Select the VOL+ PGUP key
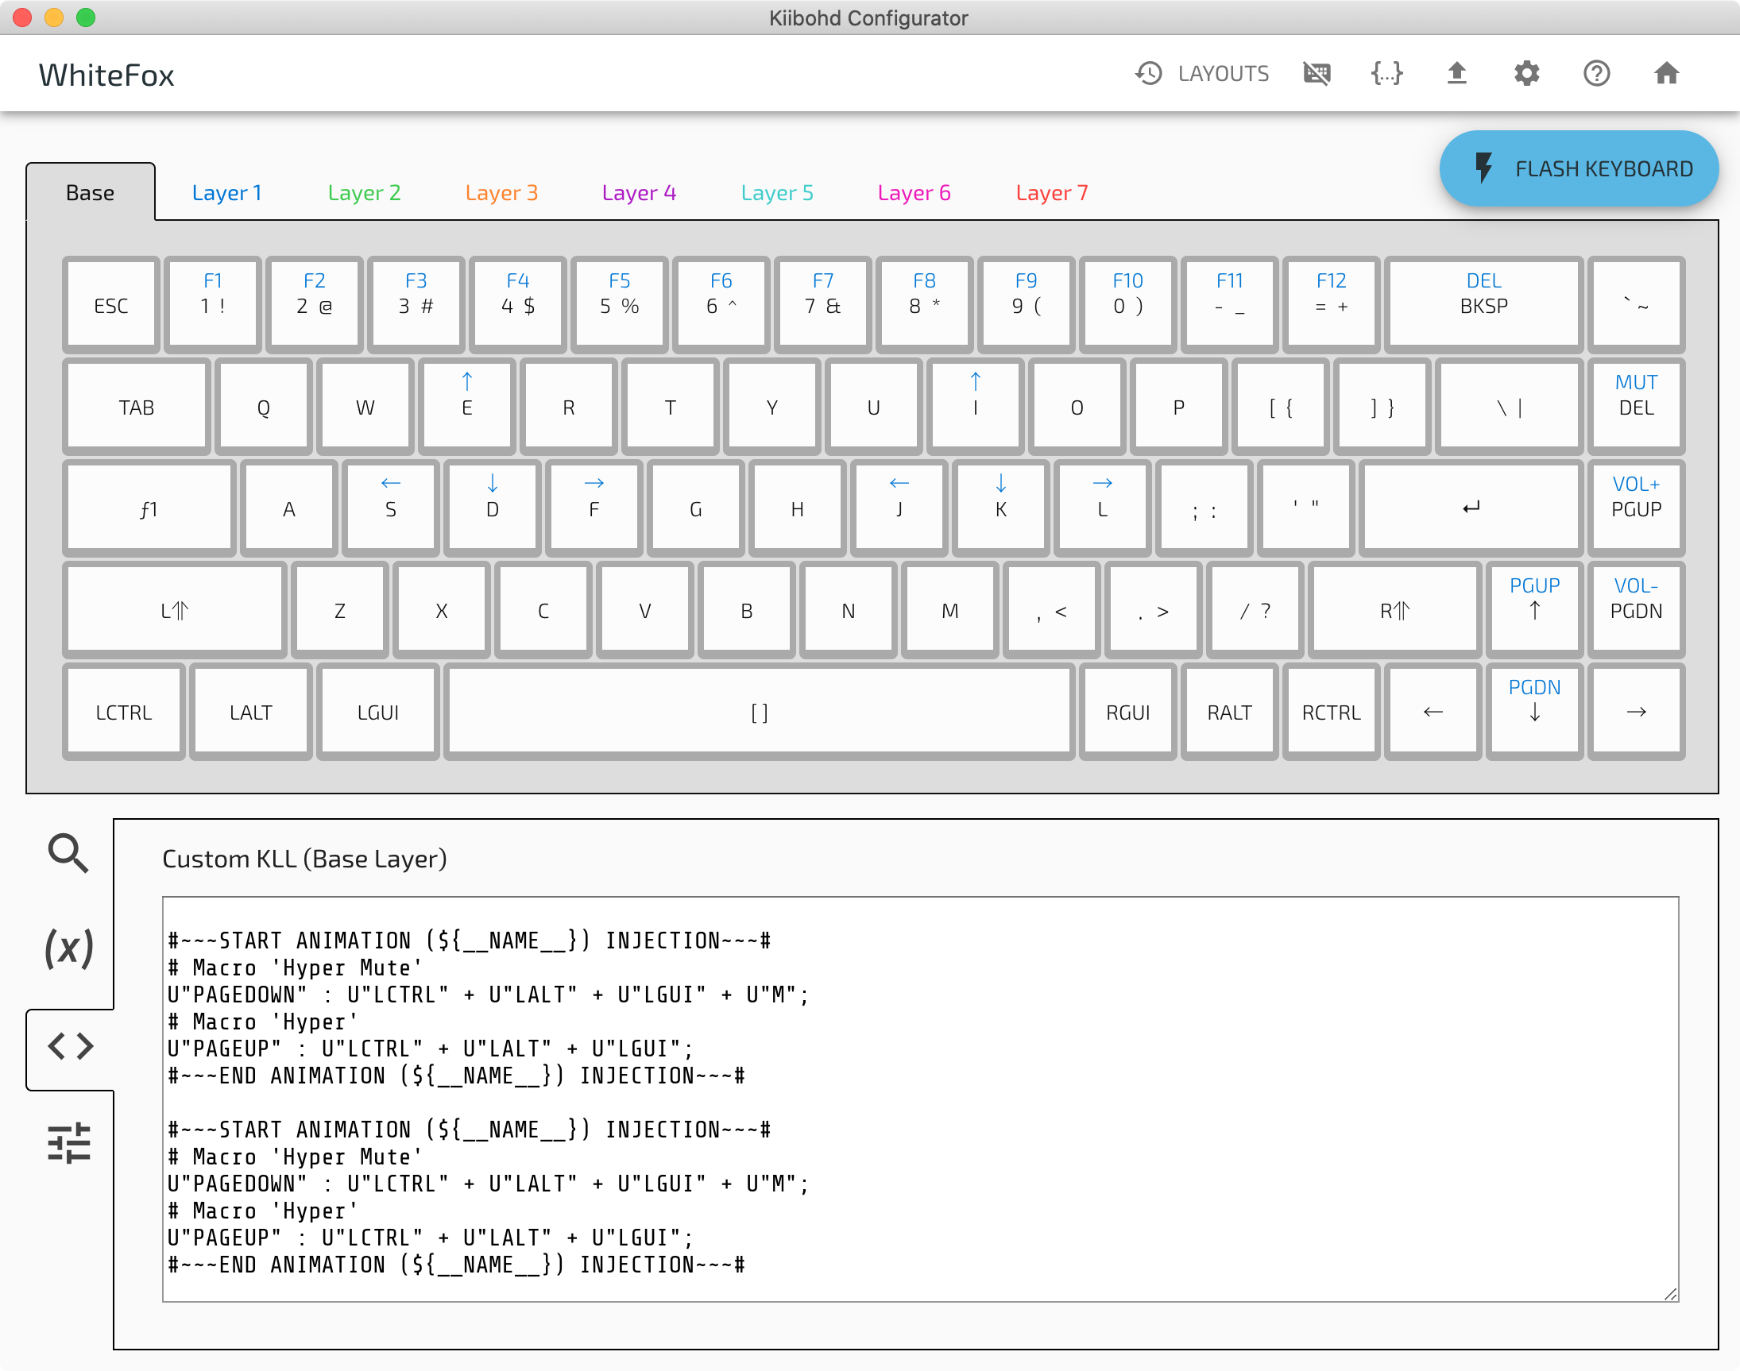The height and width of the screenshot is (1371, 1740). coord(1637,509)
